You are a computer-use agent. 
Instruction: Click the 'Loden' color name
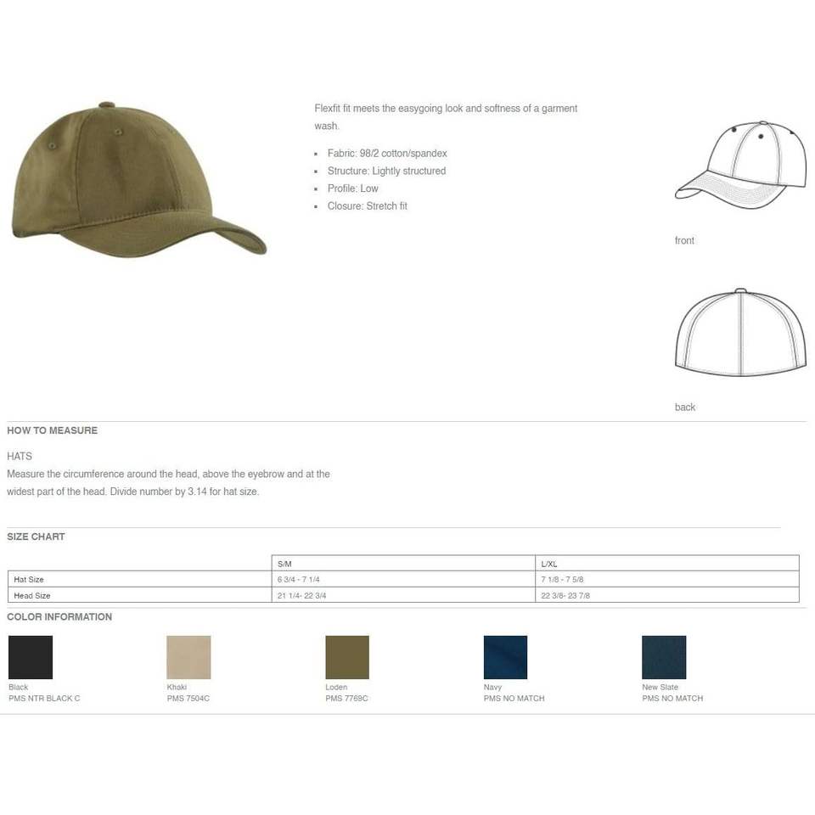[336, 687]
